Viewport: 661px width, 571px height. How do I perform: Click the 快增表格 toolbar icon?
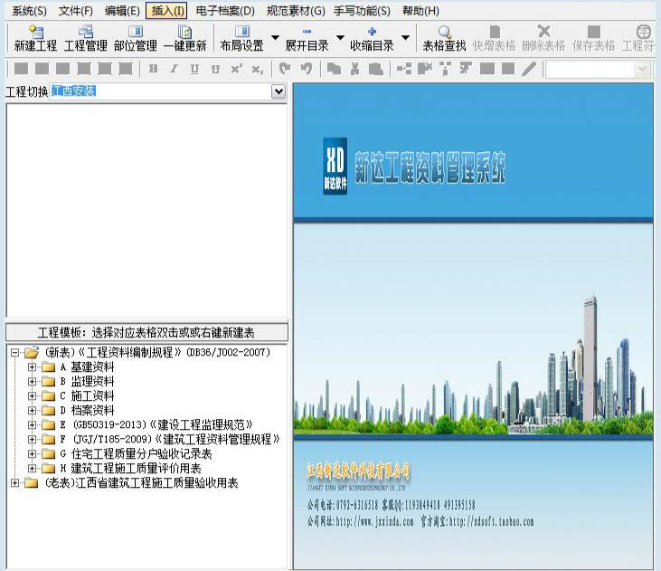point(494,38)
